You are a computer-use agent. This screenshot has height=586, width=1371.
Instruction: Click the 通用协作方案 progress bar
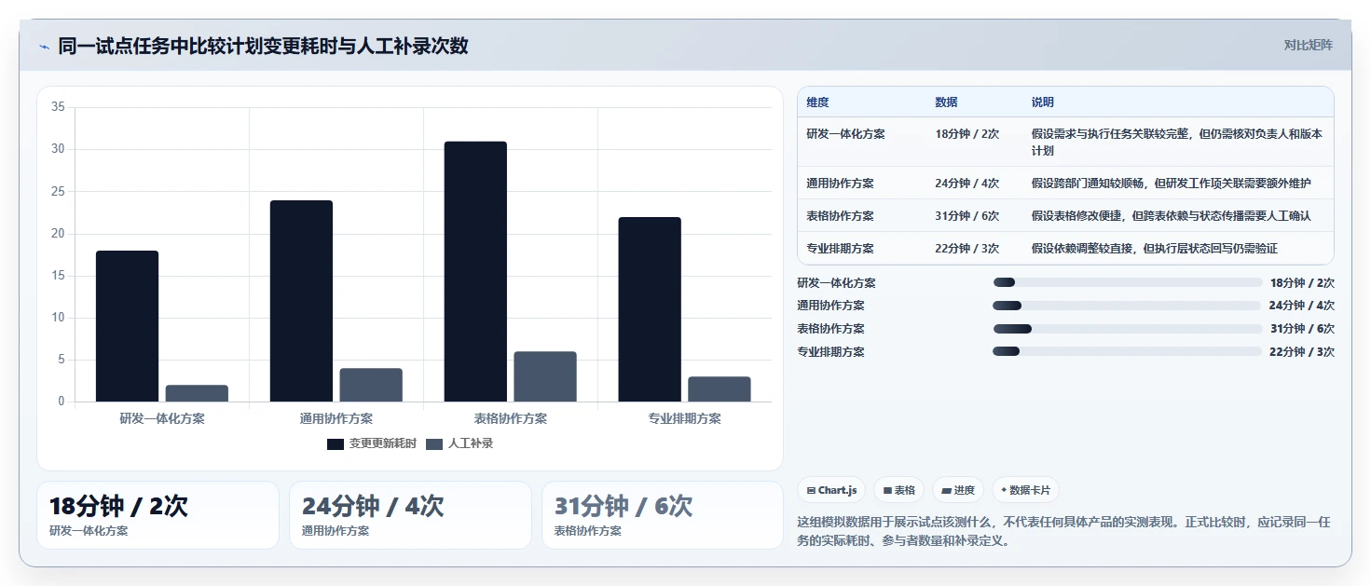[x=1128, y=306]
